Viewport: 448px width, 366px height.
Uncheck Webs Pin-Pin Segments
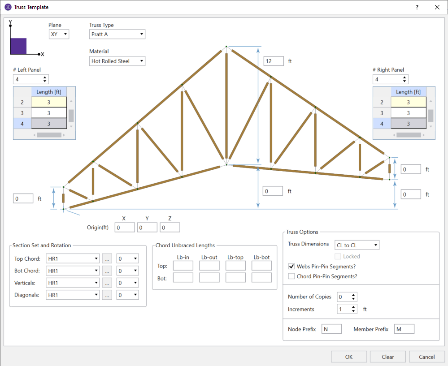[x=291, y=266]
